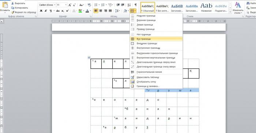Center align the text
Viewport: 256px width, 133px height.
coord(101,11)
